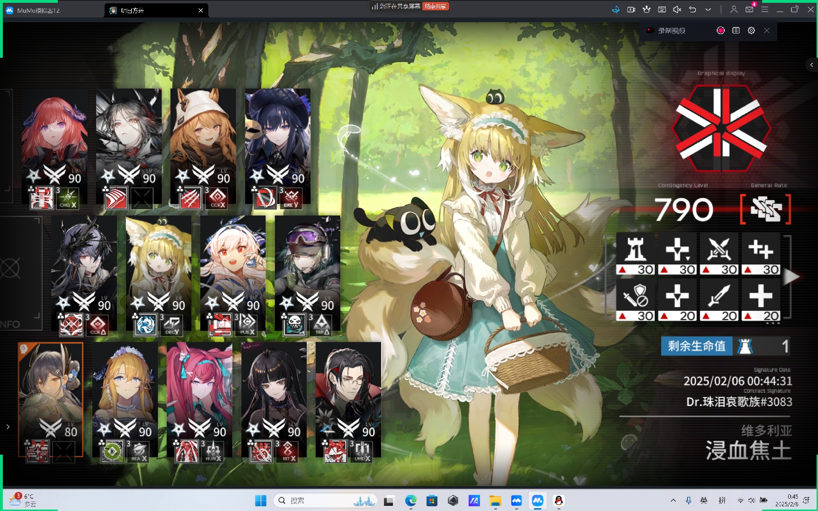Click the blue bird icon in MuMu toolbar
818x511 pixels.
[615, 9]
